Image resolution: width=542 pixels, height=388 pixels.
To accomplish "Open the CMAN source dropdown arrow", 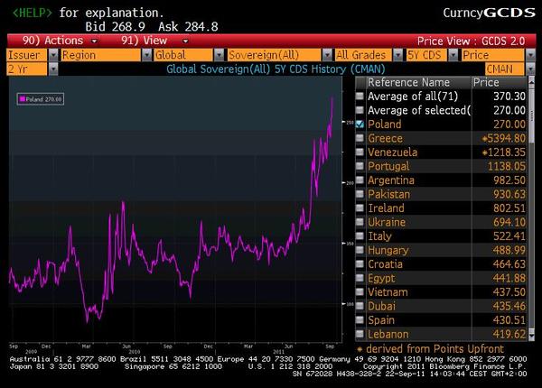I will pyautogui.click(x=530, y=69).
